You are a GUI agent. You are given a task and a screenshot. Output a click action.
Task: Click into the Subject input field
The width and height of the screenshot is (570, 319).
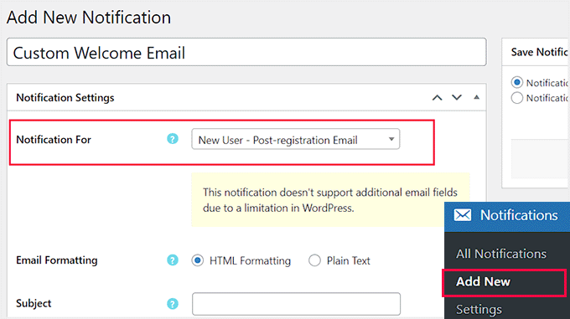pos(296,304)
